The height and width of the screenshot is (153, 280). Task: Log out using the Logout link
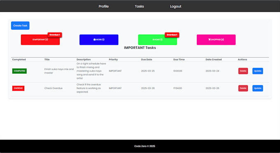[x=175, y=7]
